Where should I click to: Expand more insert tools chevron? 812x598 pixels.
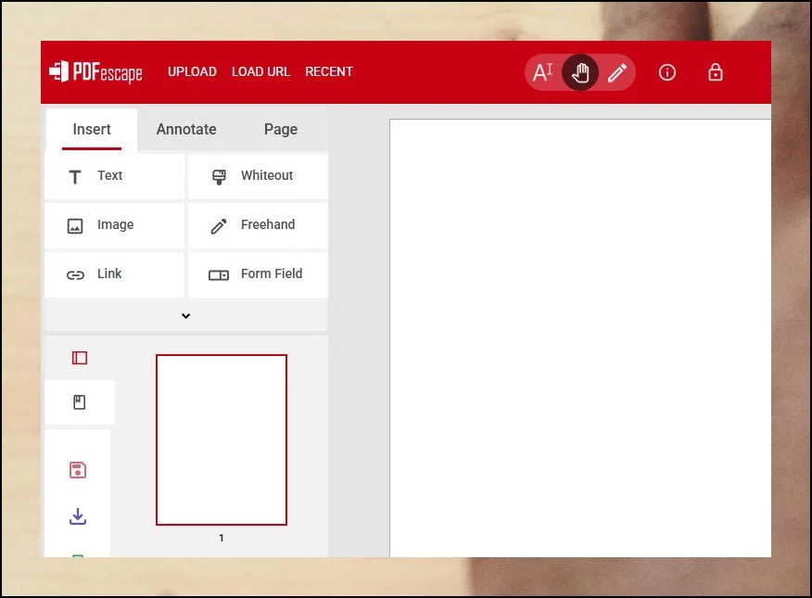coord(185,316)
